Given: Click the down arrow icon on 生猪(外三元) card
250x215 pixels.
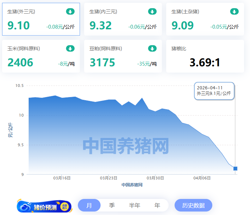Looking at the screenshot, I should click(70, 12).
